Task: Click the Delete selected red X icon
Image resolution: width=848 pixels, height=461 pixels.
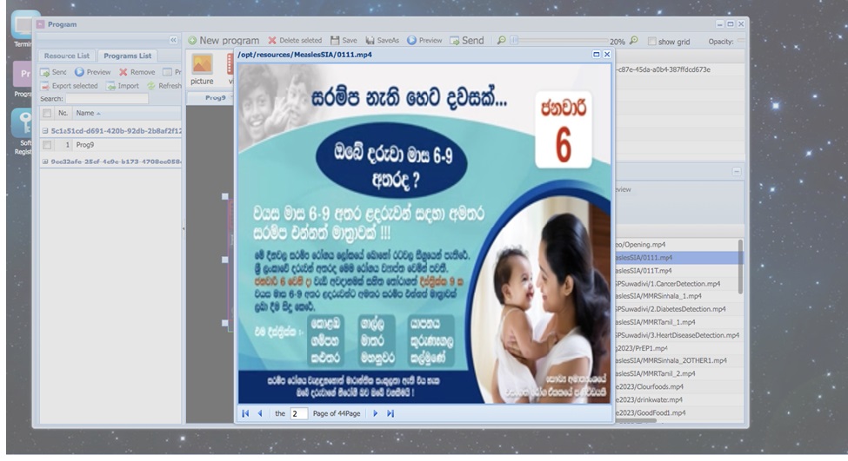Action: 272,40
